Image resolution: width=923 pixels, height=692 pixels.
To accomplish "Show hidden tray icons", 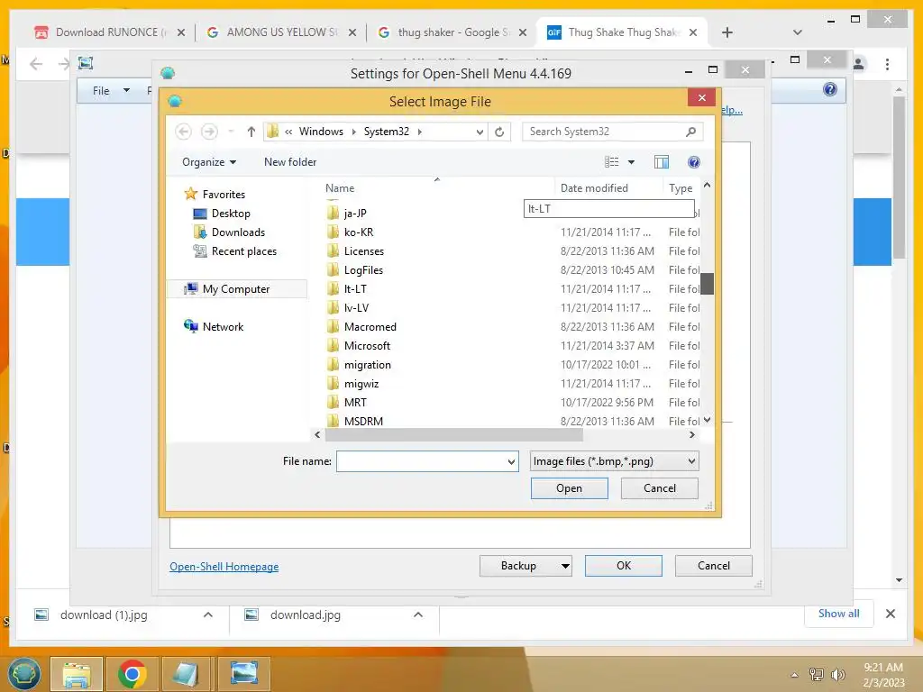I will (795, 675).
